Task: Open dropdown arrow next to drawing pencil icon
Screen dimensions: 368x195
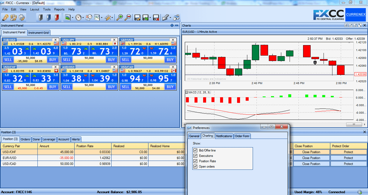Action: 112,18
